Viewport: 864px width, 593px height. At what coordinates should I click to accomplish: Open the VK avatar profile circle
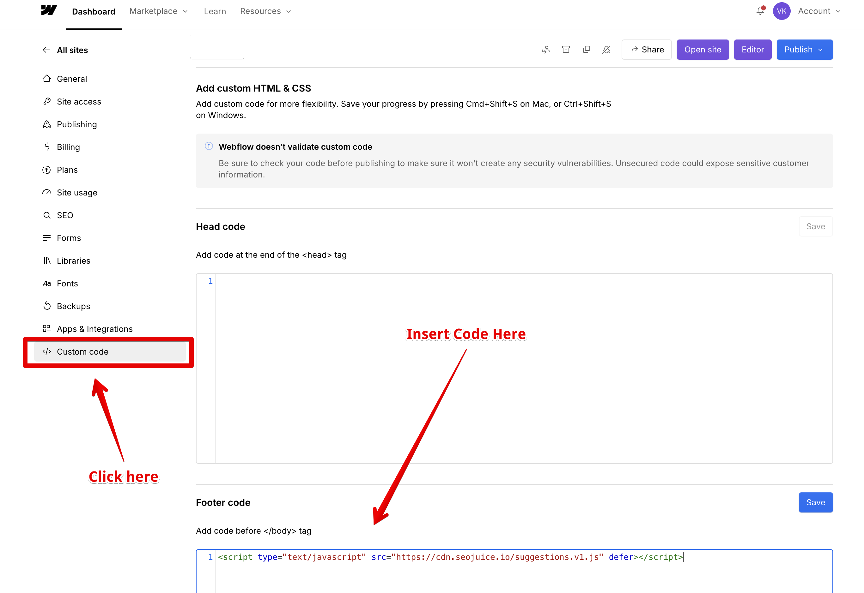(x=782, y=11)
